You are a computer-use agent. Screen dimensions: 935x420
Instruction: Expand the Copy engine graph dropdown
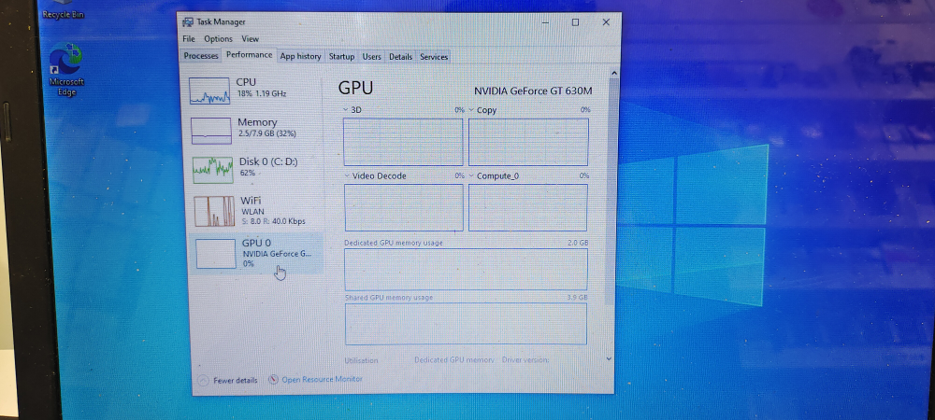[471, 110]
